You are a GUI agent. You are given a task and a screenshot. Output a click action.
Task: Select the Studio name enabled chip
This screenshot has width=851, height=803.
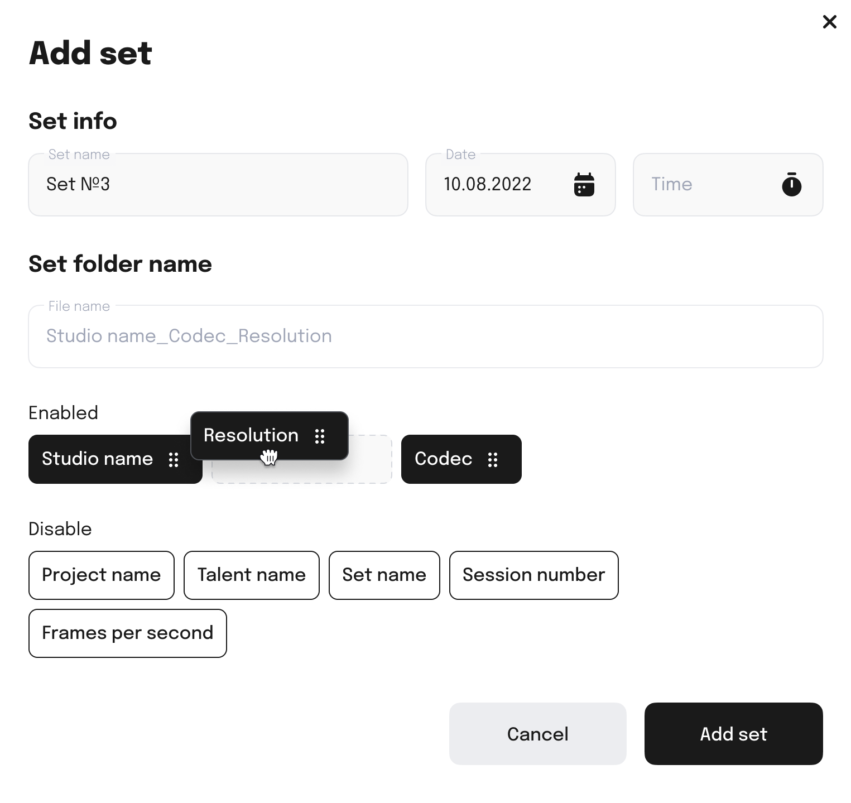tap(116, 459)
